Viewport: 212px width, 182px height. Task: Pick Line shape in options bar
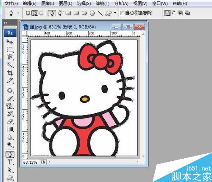coord(100,13)
